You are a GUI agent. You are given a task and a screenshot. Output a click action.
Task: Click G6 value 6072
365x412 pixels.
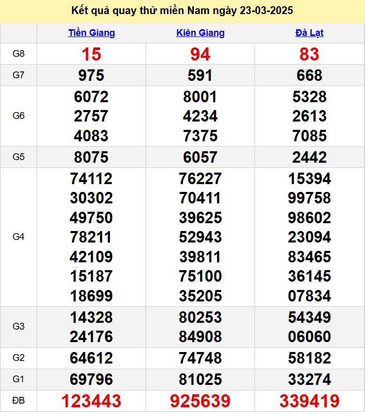91,96
